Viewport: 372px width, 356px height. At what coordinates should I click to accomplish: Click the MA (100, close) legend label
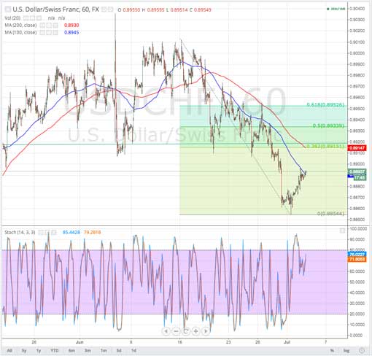[x=20, y=33]
